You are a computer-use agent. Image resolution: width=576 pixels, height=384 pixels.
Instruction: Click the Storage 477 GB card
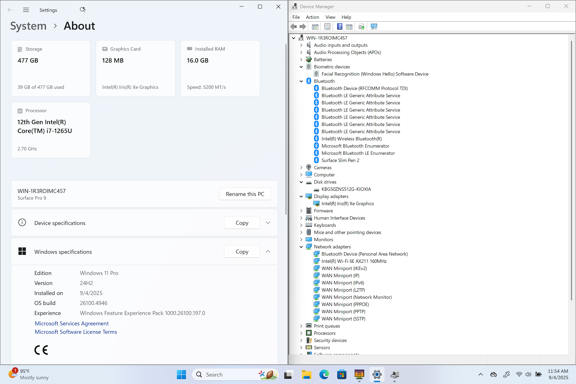point(51,68)
